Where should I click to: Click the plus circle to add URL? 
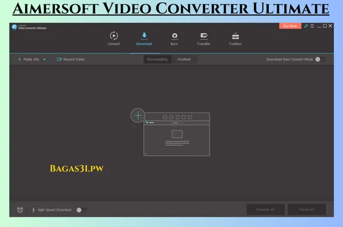(138, 116)
